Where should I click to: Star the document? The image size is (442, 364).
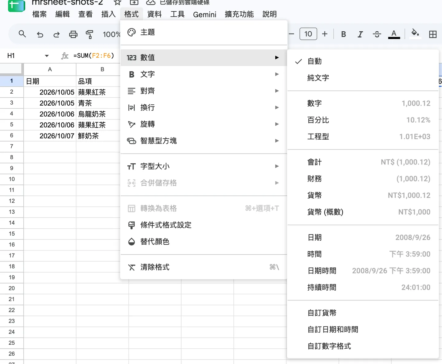click(x=117, y=2)
